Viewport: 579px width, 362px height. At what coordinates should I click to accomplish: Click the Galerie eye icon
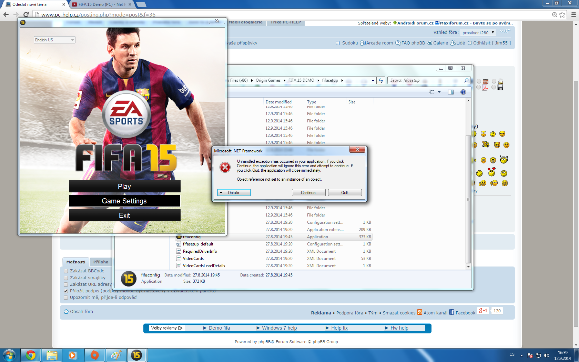pyautogui.click(x=430, y=43)
